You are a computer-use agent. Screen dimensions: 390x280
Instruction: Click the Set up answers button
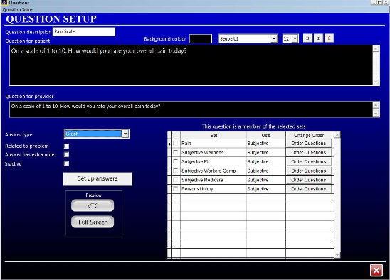tap(97, 179)
